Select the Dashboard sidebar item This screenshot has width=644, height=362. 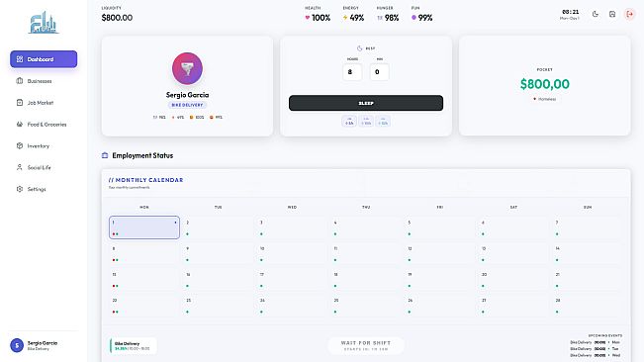point(44,59)
